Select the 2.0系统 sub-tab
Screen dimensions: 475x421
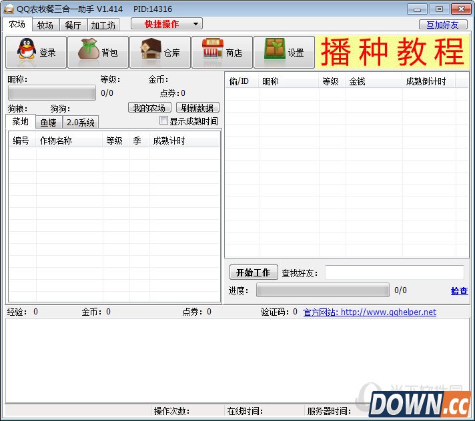80,122
